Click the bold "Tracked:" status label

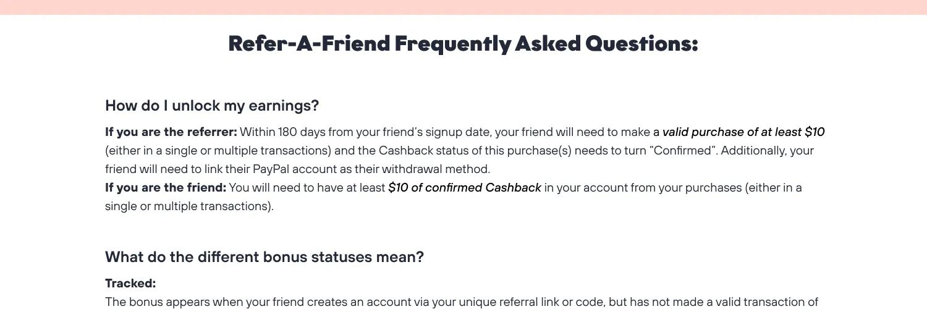130,284
